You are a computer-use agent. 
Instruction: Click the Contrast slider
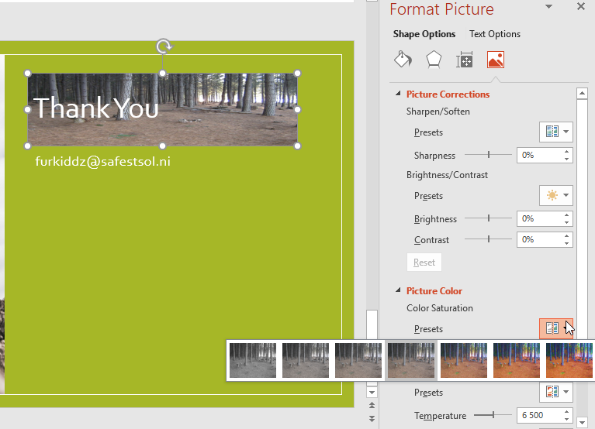pos(489,239)
